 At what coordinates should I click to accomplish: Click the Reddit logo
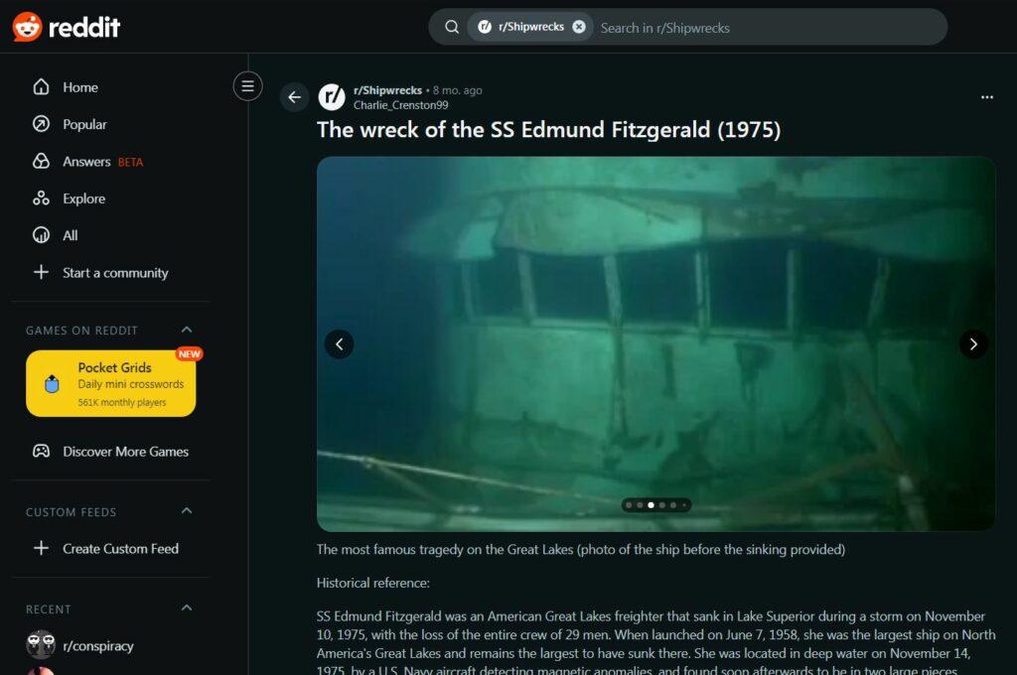click(x=67, y=27)
